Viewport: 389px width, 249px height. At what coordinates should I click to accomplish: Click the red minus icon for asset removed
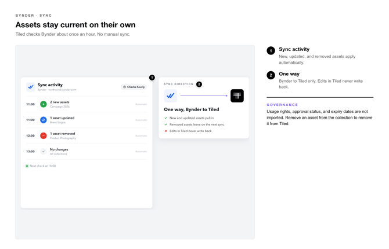coord(44,136)
